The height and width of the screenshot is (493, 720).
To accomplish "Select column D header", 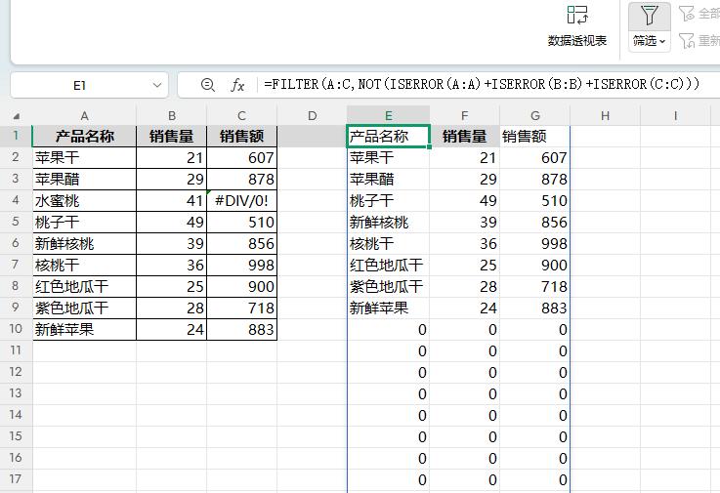I will point(313,115).
